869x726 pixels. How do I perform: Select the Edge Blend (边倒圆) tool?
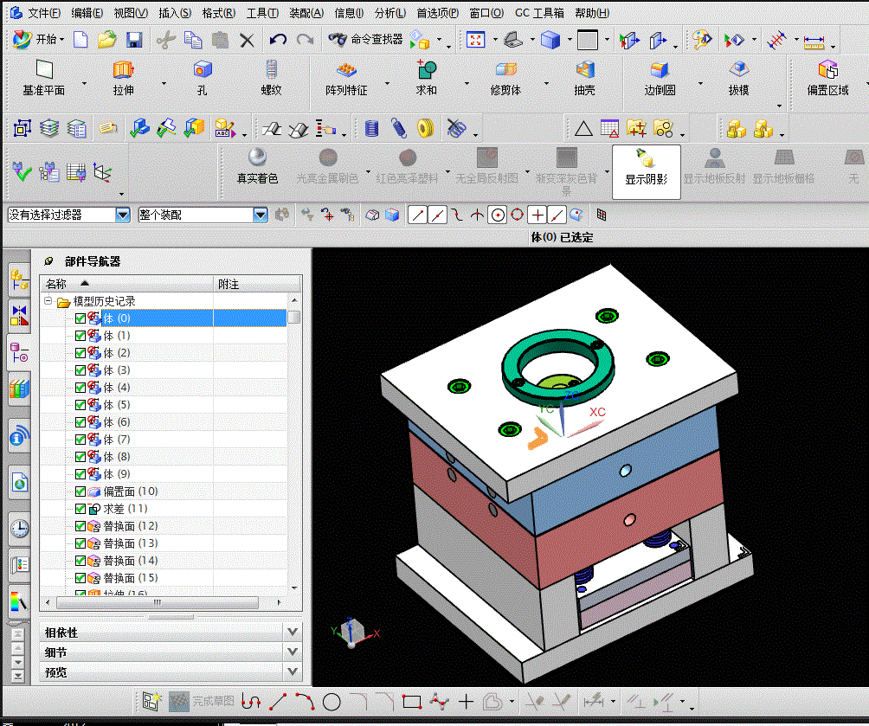click(x=660, y=78)
